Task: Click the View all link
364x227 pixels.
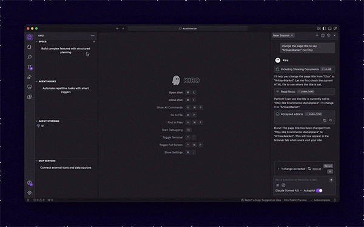Action: pos(317,169)
